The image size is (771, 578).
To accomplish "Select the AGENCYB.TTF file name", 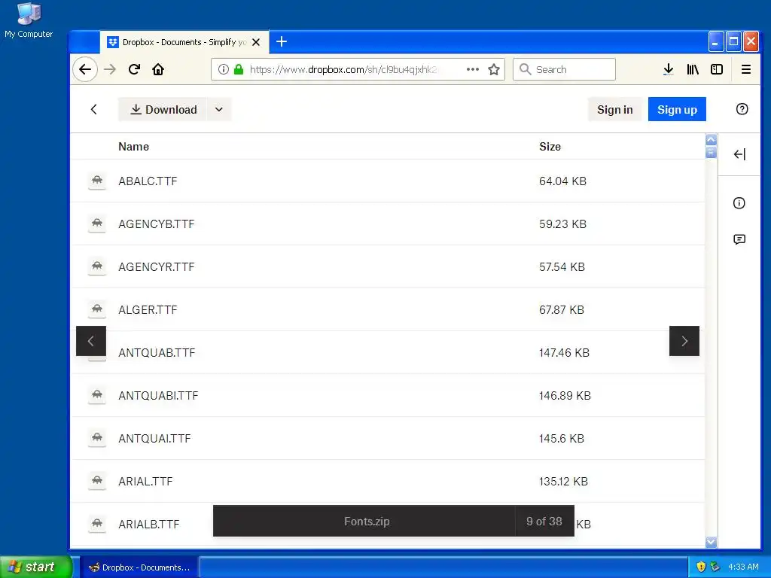I will [157, 224].
